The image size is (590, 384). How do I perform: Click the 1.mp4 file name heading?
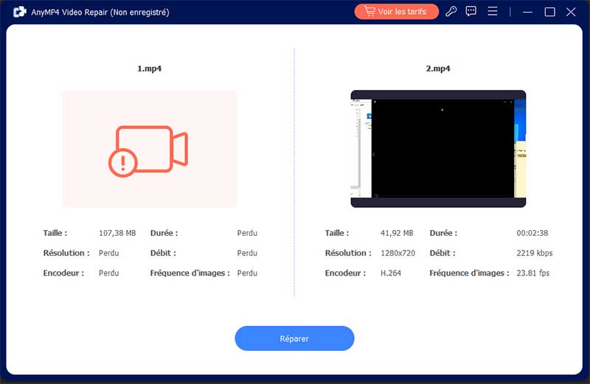tap(150, 69)
